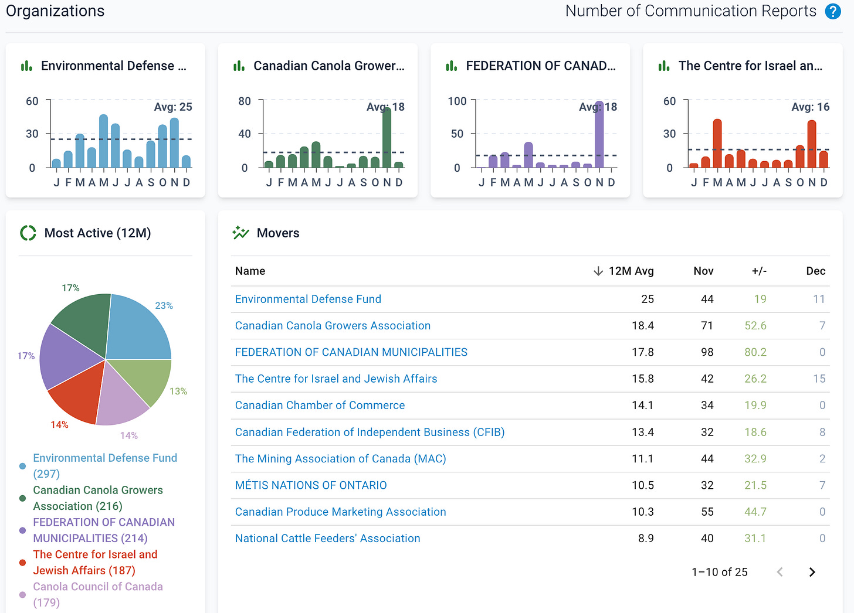Click purple legend dot for FEDERATION OF CANADIAN MUNICIPALITIES
The width and height of the screenshot is (854, 613).
coord(22,530)
